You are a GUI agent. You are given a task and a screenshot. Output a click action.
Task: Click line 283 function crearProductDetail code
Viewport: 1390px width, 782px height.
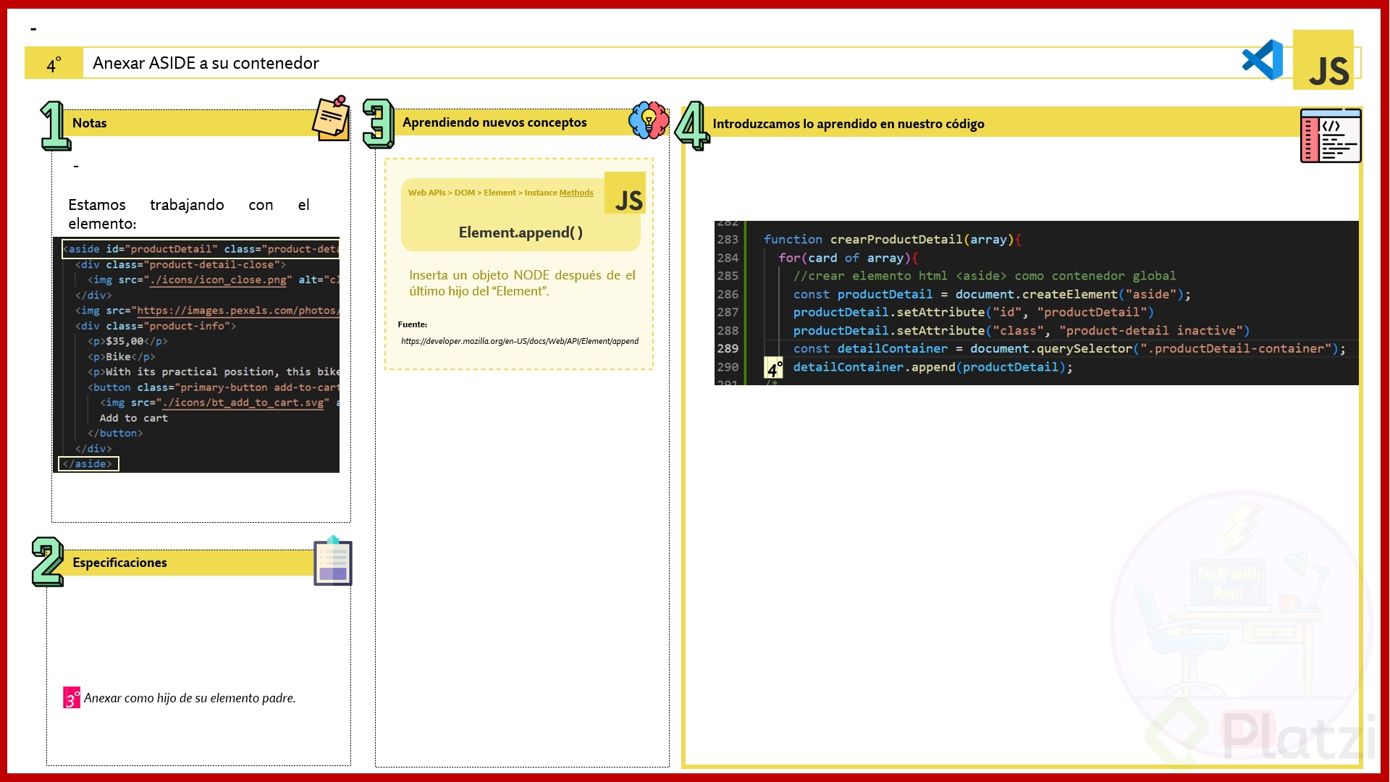pos(892,240)
